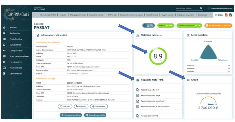Switch to Ratios financiers tab
The width and height of the screenshot is (235, 122).
[152, 15]
